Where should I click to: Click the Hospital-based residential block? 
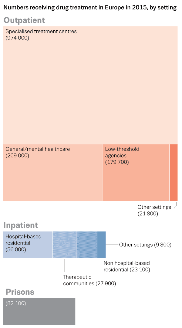pos(28,245)
